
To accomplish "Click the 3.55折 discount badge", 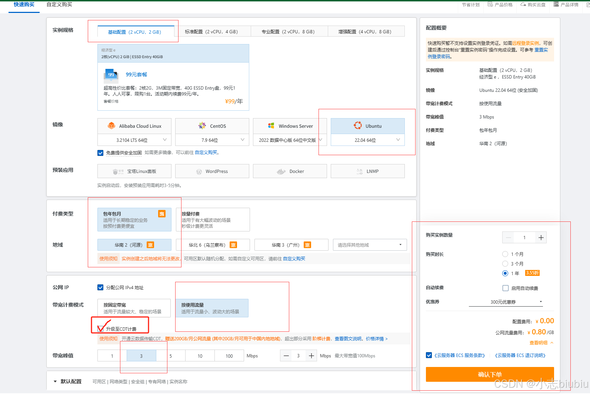I will 532,273.
